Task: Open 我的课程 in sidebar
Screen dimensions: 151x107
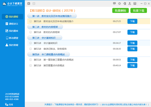Action: point(12,17)
